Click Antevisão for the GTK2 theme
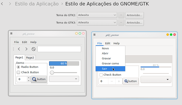The image size is (182, 105). [135, 15]
